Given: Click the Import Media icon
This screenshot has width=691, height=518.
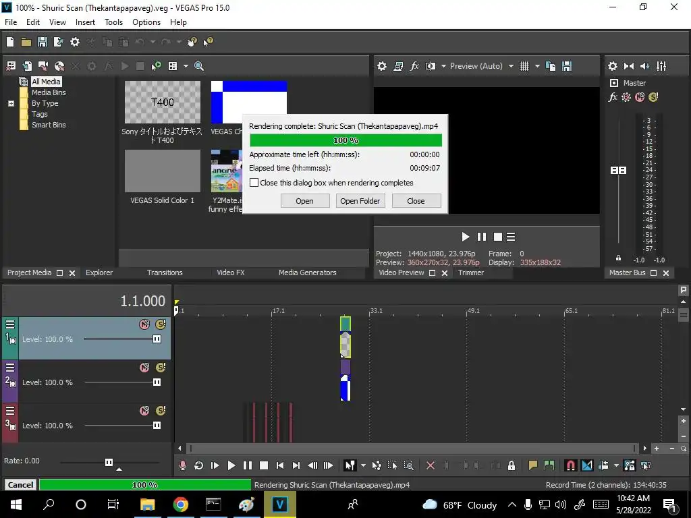Looking at the screenshot, I should 27,66.
